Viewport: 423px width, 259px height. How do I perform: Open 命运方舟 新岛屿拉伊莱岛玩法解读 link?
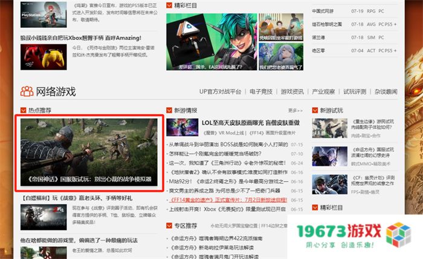pos(211,248)
